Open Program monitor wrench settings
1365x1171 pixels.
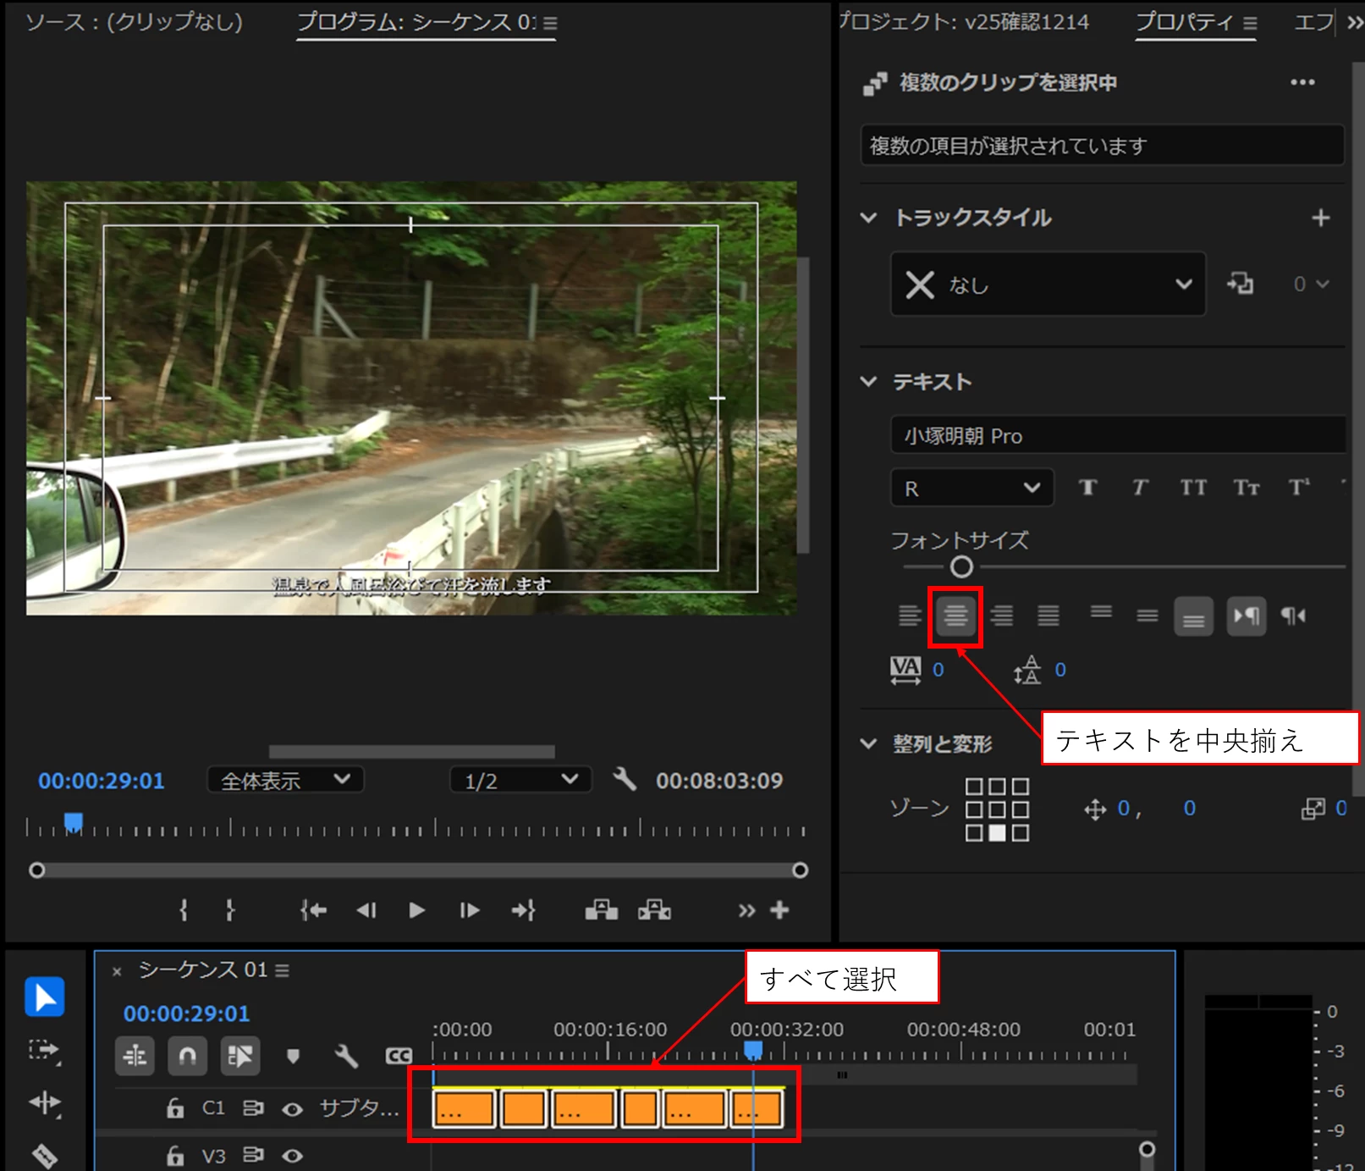click(625, 779)
